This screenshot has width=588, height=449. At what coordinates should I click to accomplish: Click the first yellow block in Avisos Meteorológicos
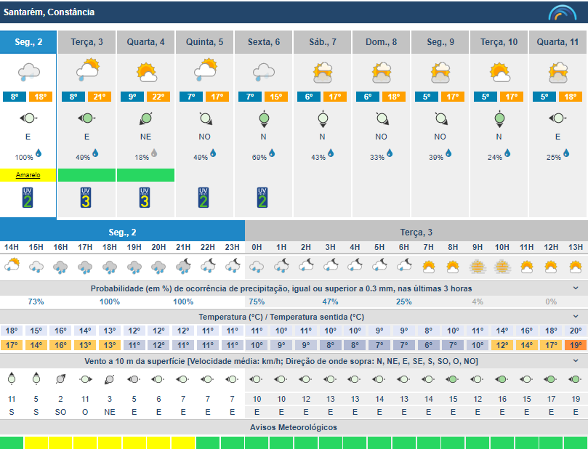[x=36, y=442]
